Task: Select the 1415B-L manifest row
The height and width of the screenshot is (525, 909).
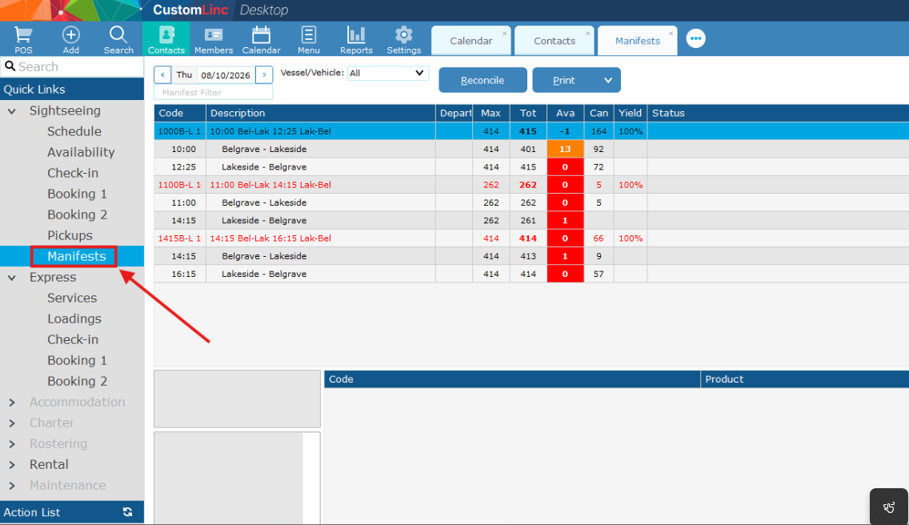Action: click(531, 238)
